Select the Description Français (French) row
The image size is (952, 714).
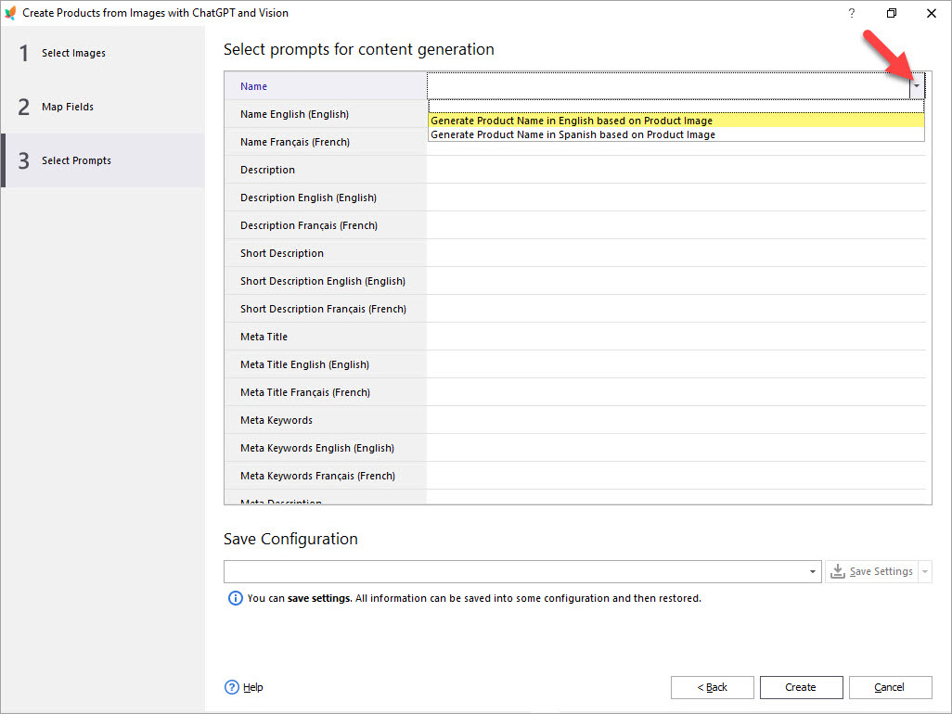click(326, 225)
